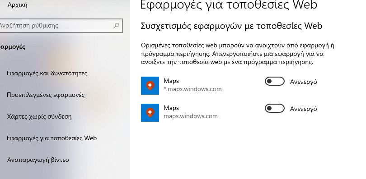Image resolution: width=366 pixels, height=179 pixels.
Task: Toggle the switch for *.maps.windows.com
Action: click(x=275, y=81)
